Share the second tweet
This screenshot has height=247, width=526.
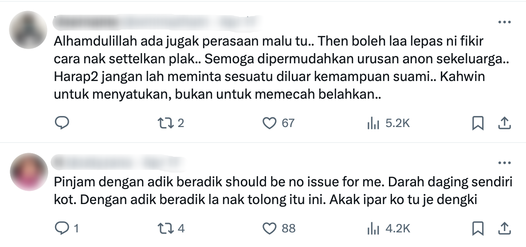point(504,228)
